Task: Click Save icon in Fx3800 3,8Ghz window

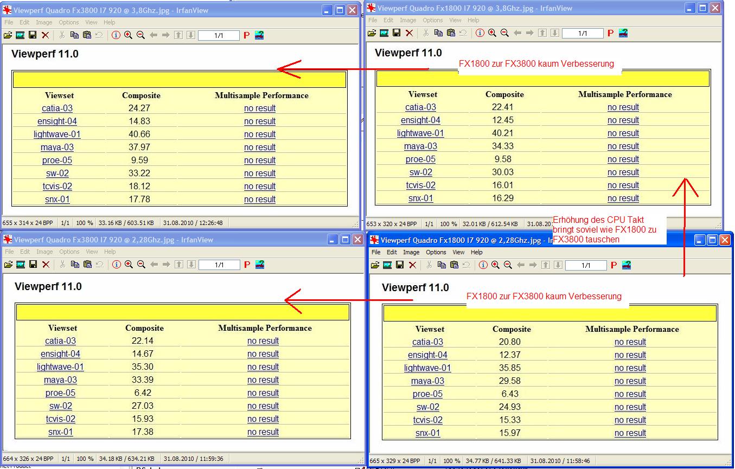Action: (x=33, y=35)
